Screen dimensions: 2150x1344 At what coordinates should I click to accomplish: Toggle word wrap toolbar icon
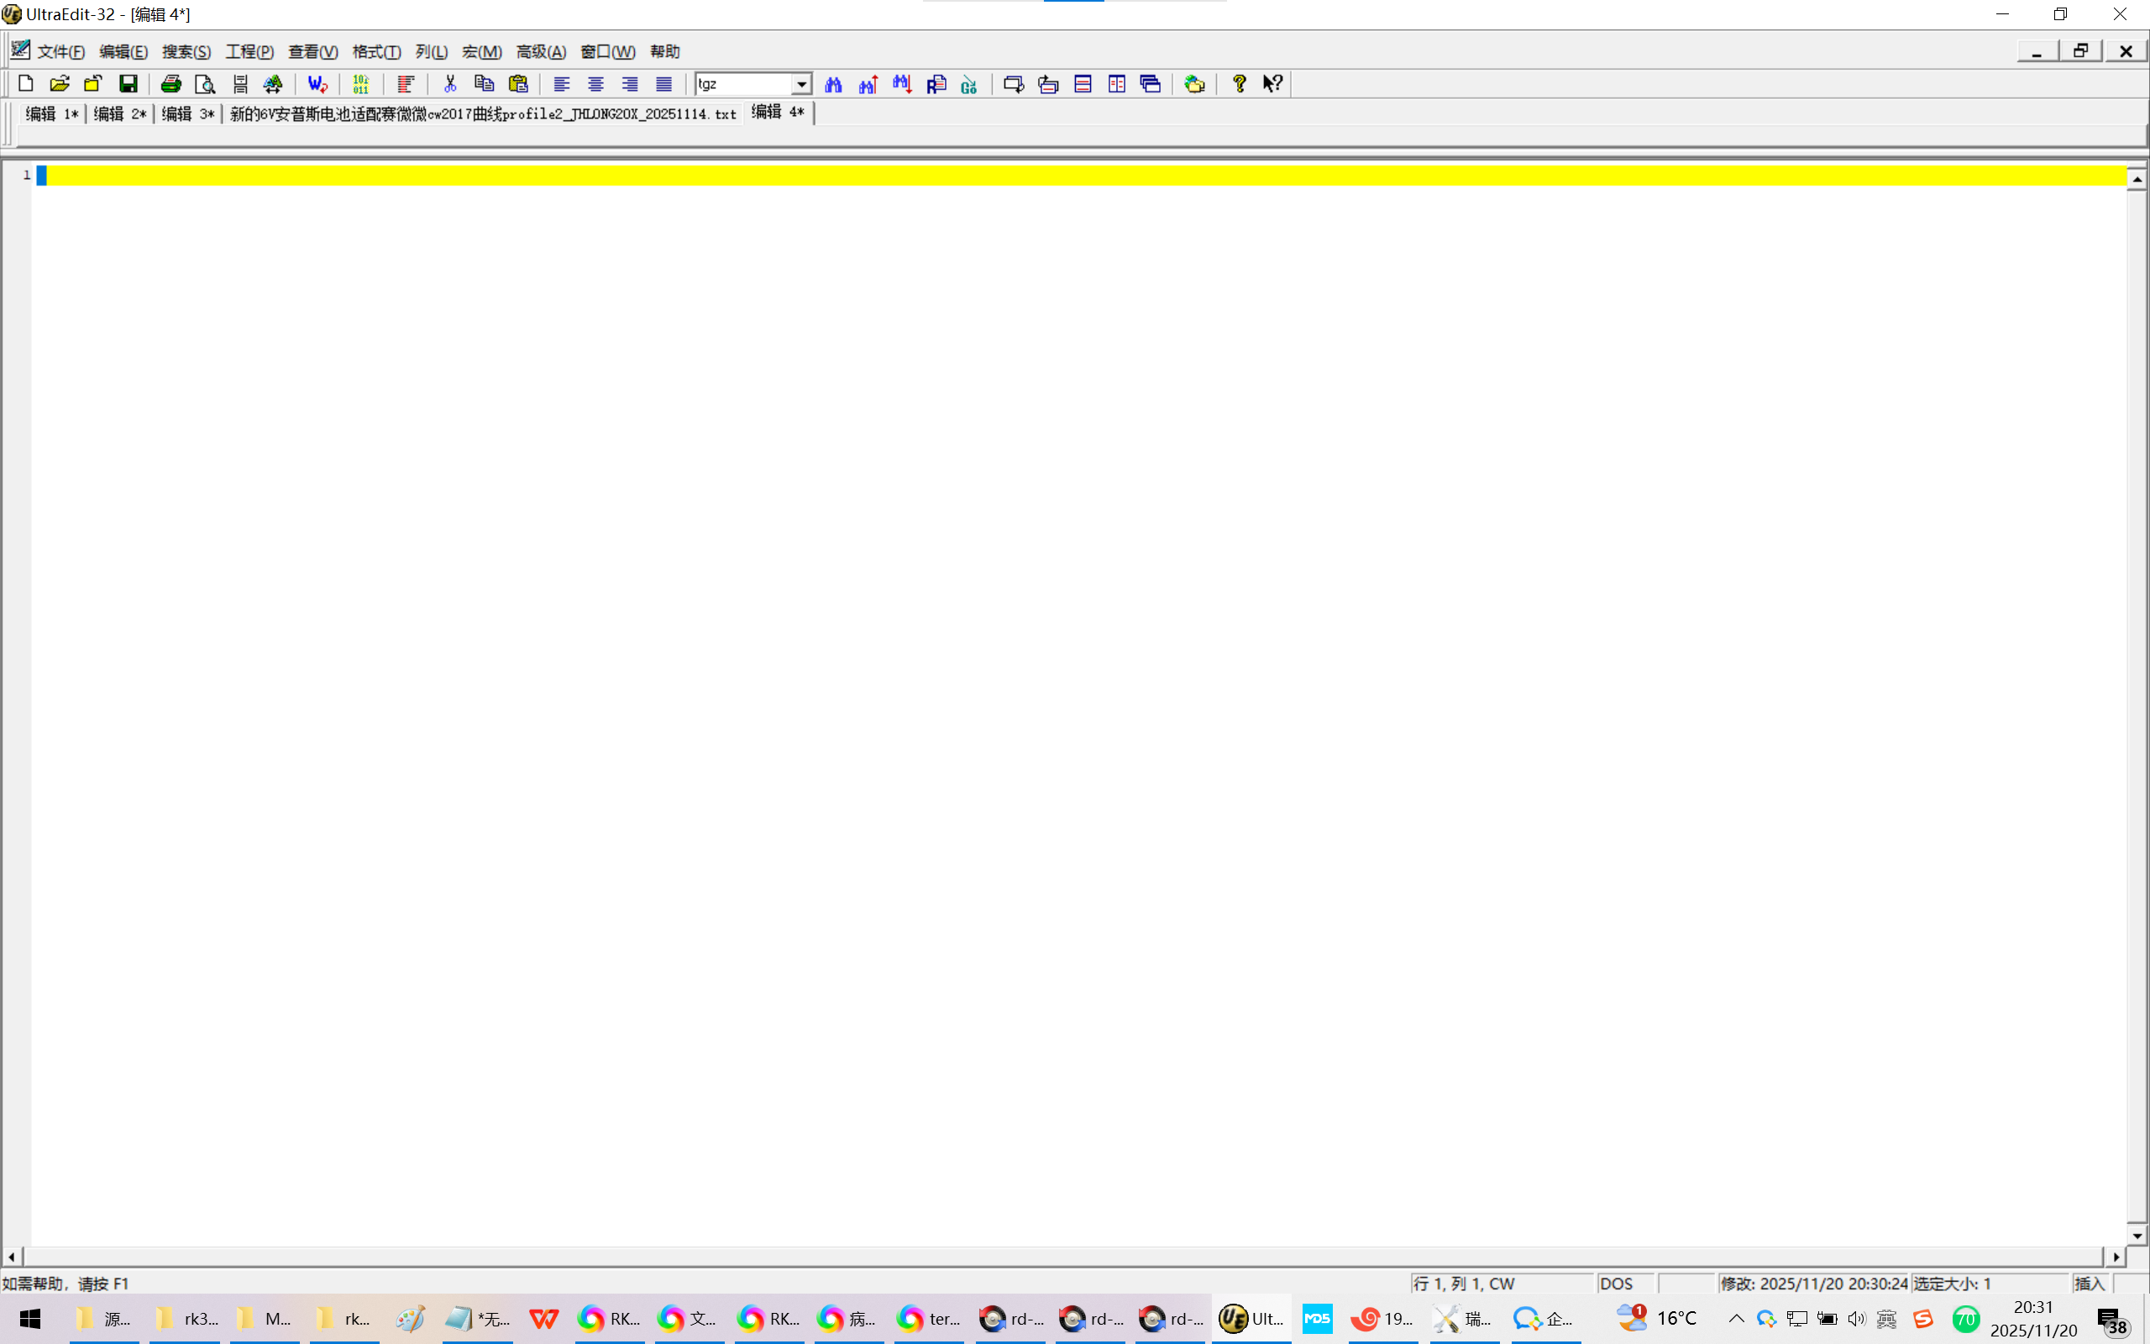(x=318, y=83)
